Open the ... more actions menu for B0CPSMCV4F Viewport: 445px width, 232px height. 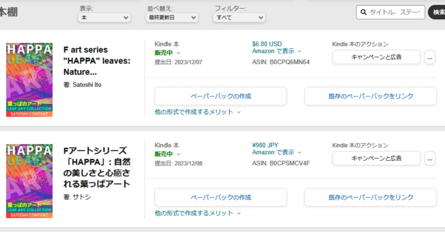(x=430, y=158)
